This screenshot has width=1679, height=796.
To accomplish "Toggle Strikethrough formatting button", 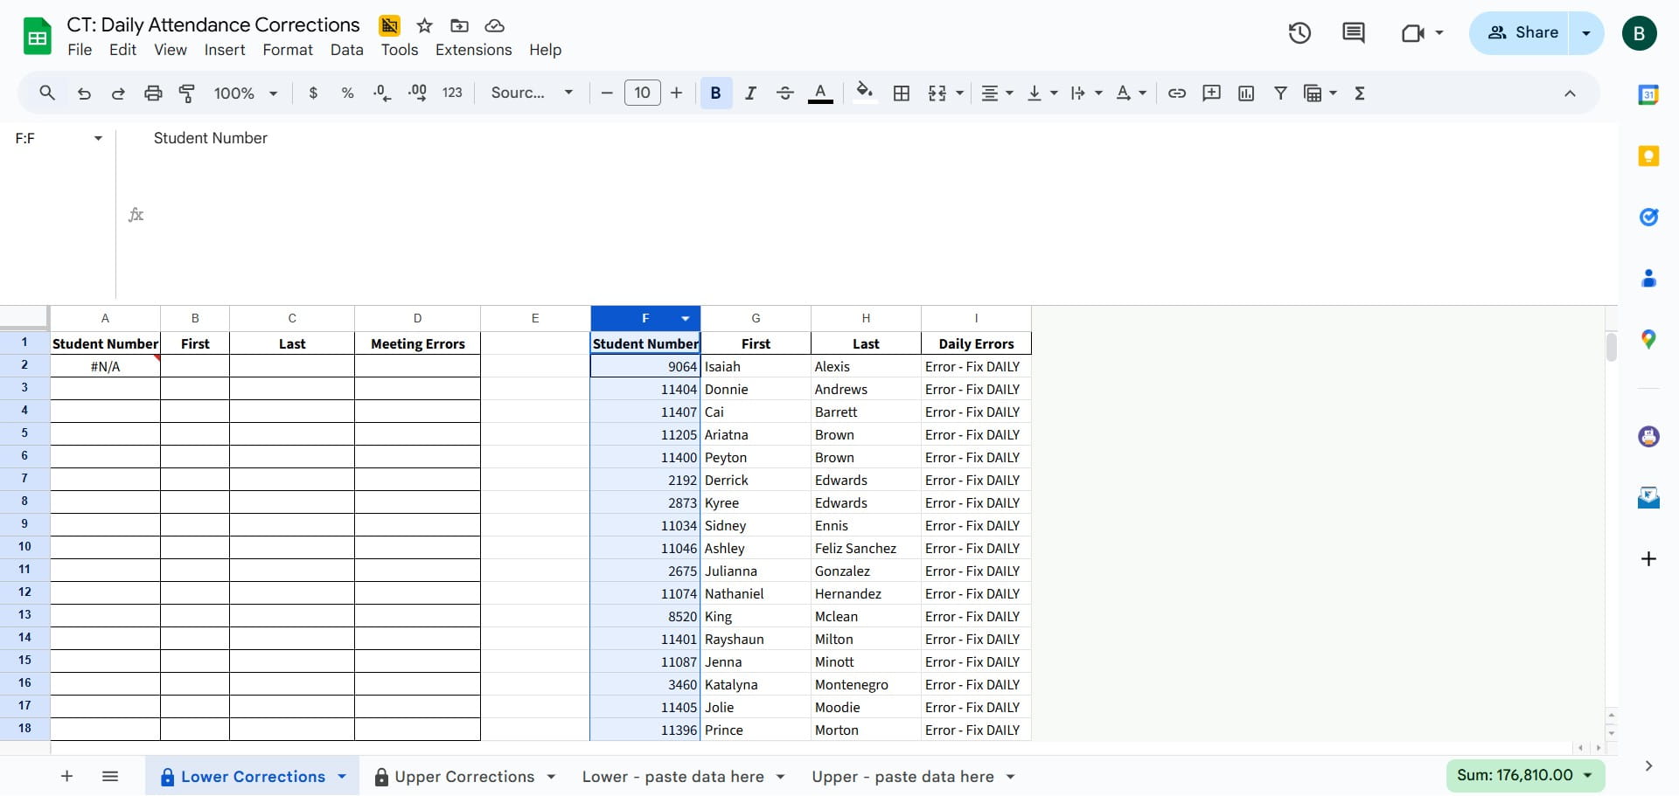I will tap(784, 93).
